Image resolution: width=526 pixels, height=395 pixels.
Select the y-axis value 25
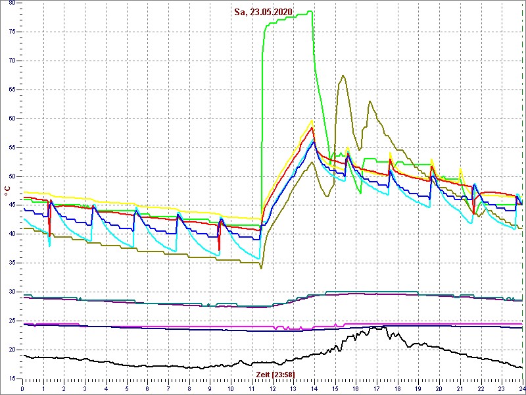click(x=11, y=321)
